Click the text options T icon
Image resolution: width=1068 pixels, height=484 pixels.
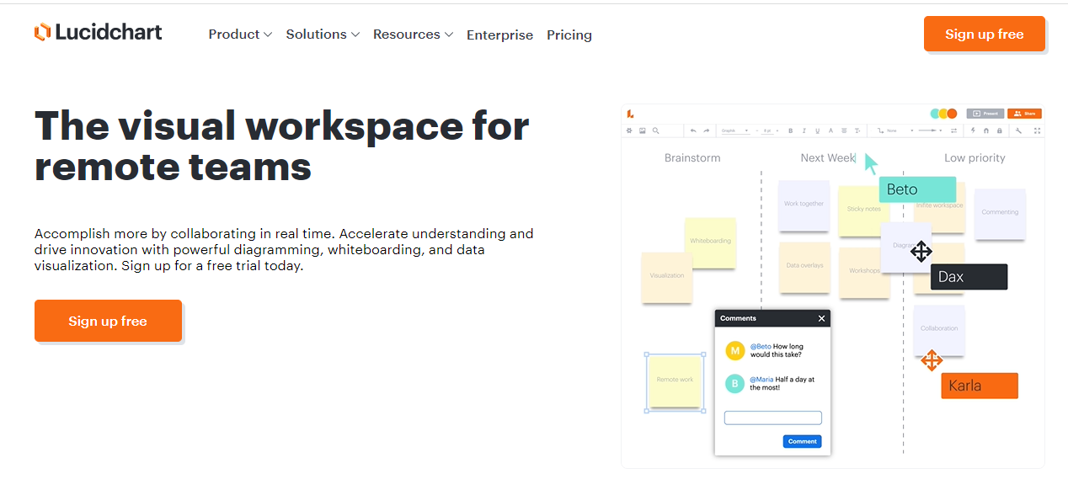click(x=857, y=130)
